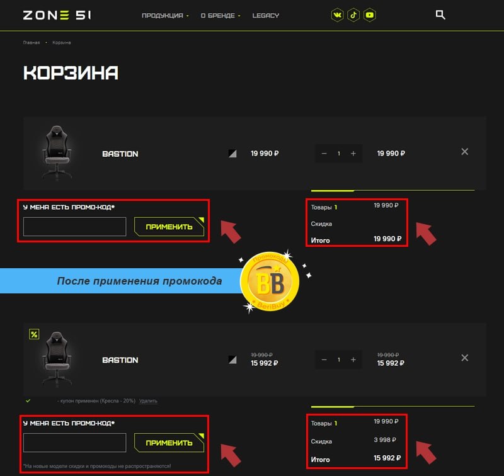504x476 pixels.
Task: Click the lower Применить promo button
Action: pyautogui.click(x=169, y=443)
